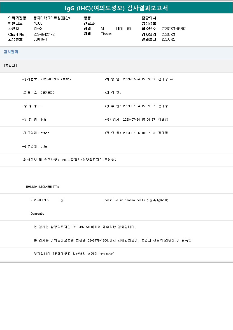
Task: Click the 'Comments' heading
Action: 37,214
